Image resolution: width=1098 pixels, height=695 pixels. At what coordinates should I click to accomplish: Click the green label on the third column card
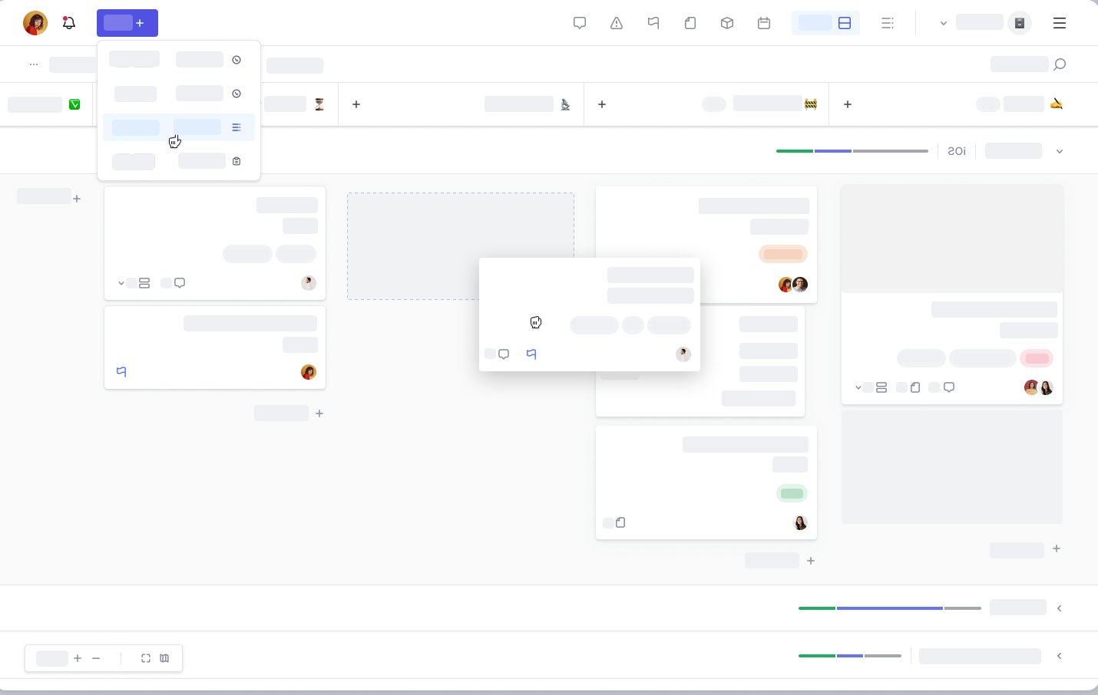792,493
